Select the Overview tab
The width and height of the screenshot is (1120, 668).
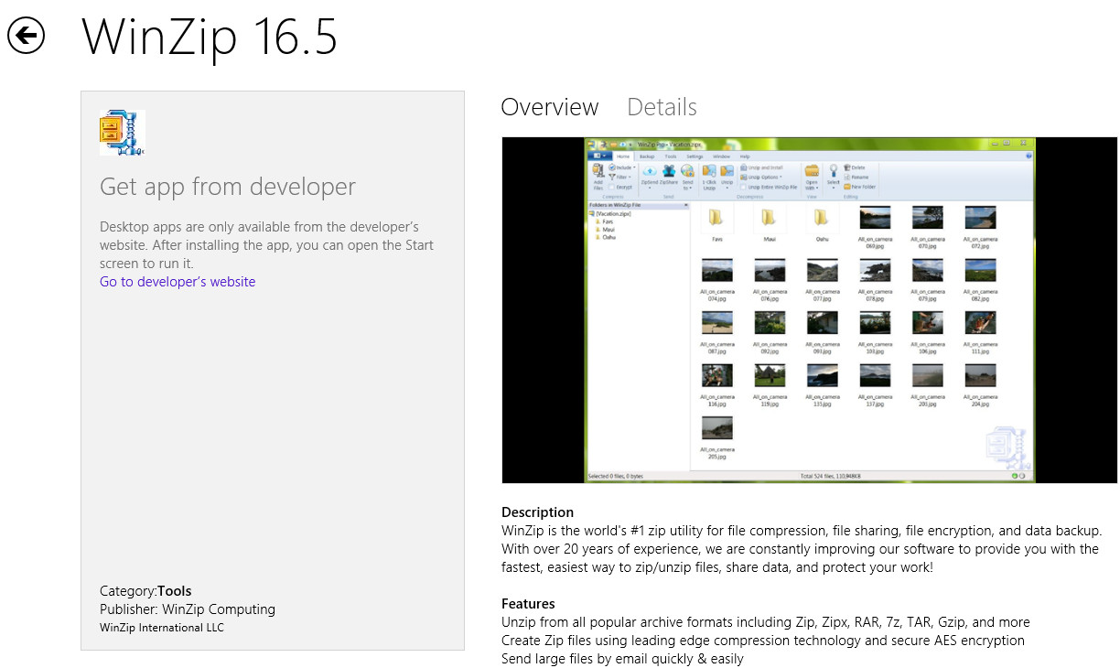tap(549, 107)
